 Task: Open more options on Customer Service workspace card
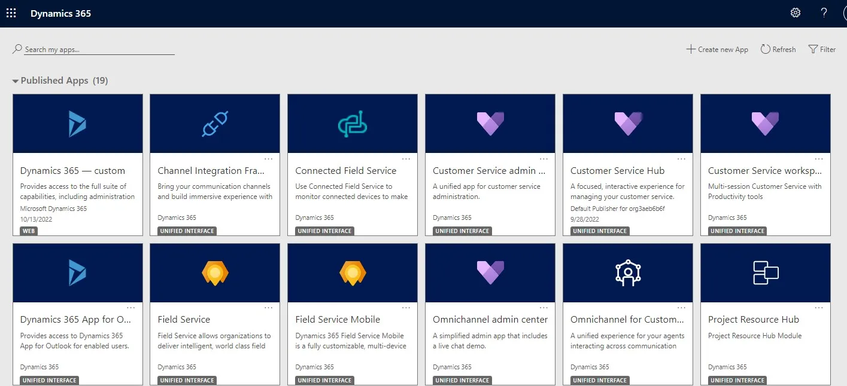pos(819,159)
